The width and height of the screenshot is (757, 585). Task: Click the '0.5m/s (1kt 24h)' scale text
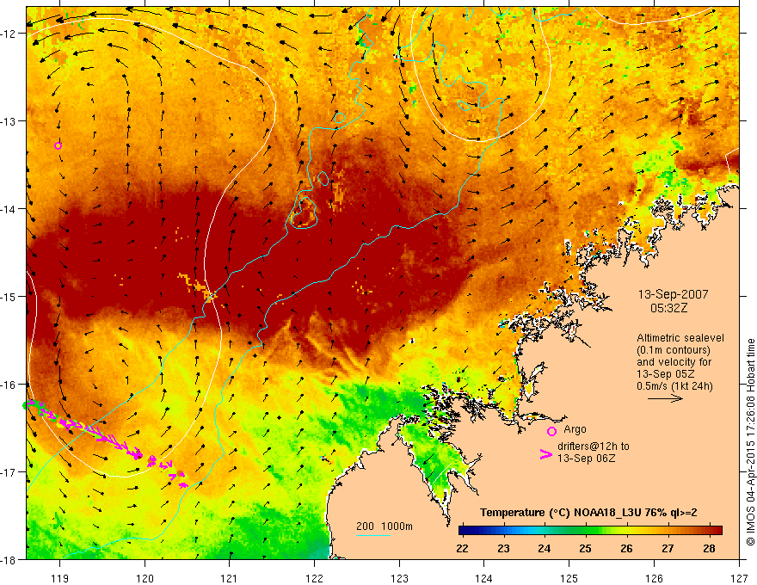[x=674, y=386]
